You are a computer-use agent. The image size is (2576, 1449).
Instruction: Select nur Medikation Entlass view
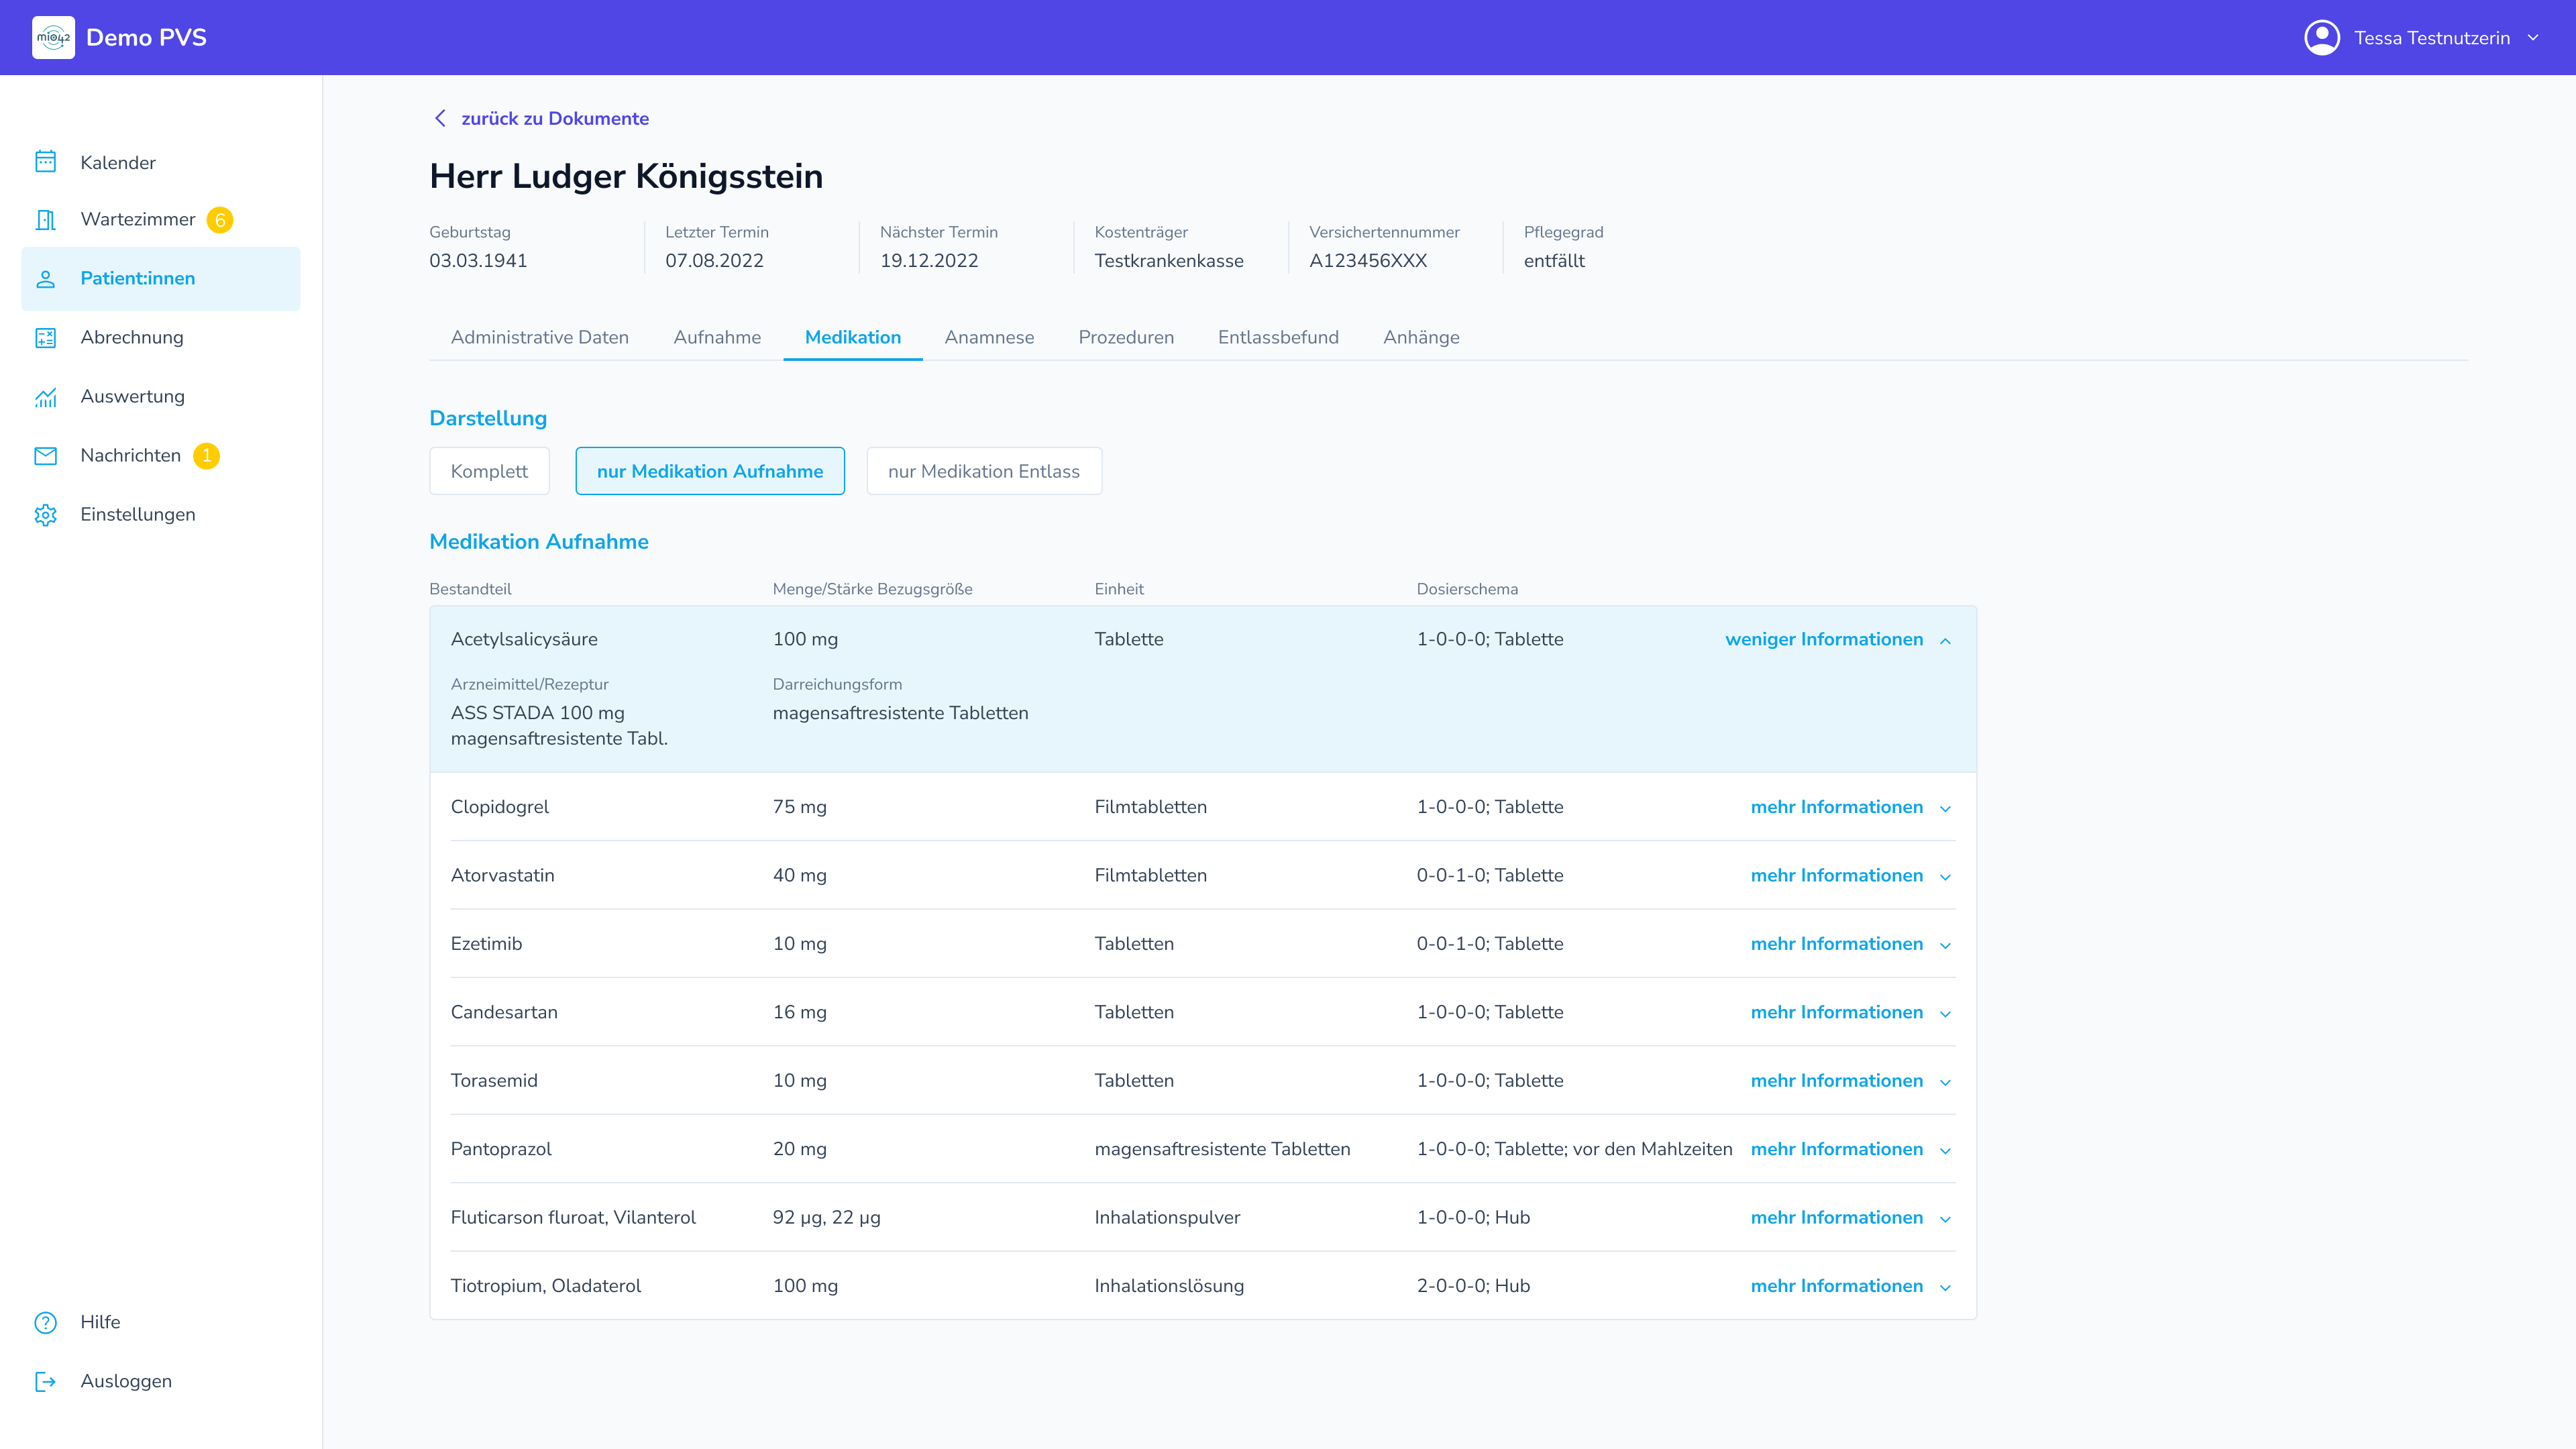tap(983, 471)
